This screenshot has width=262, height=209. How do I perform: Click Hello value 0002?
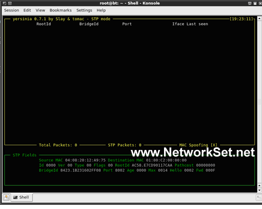coord(189,170)
